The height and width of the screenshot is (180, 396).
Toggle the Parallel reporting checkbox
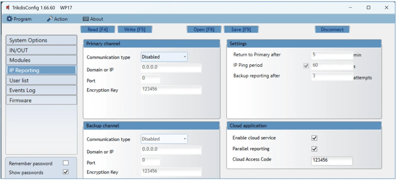(314, 149)
